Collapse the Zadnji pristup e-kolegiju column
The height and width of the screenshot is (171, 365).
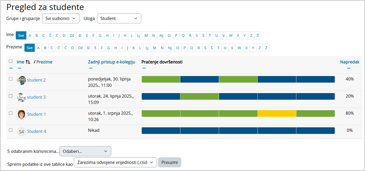(x=90, y=68)
